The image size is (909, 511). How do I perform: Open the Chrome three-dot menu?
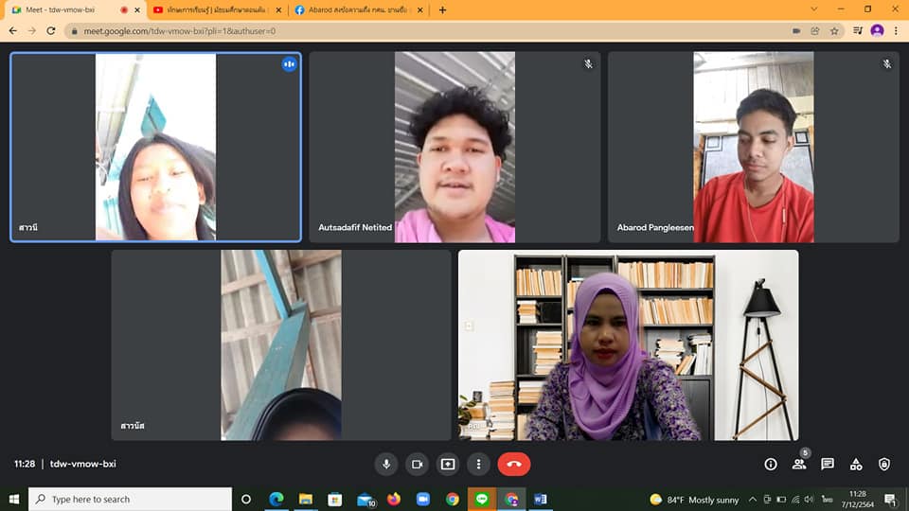pos(896,30)
